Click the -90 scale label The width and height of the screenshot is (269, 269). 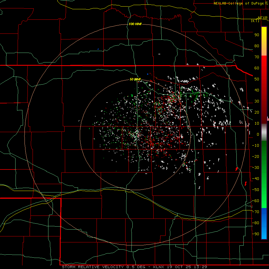(x=256, y=234)
